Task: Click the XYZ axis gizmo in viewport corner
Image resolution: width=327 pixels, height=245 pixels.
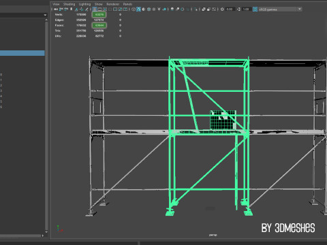Action: click(59, 228)
